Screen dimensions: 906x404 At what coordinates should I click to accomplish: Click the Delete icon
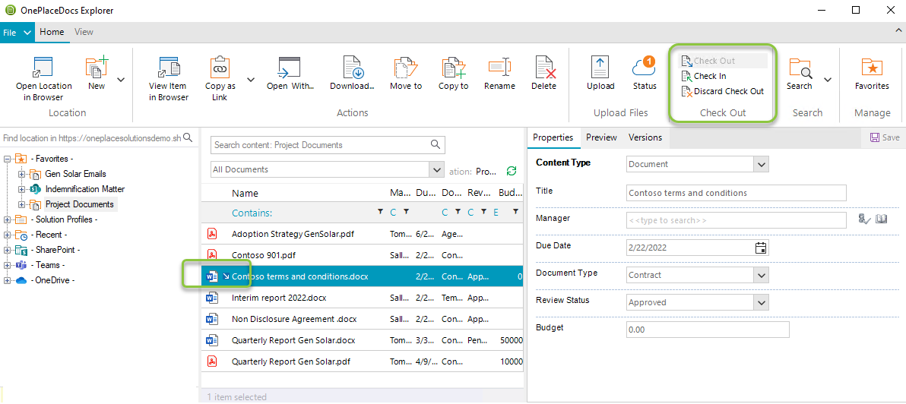click(x=544, y=67)
